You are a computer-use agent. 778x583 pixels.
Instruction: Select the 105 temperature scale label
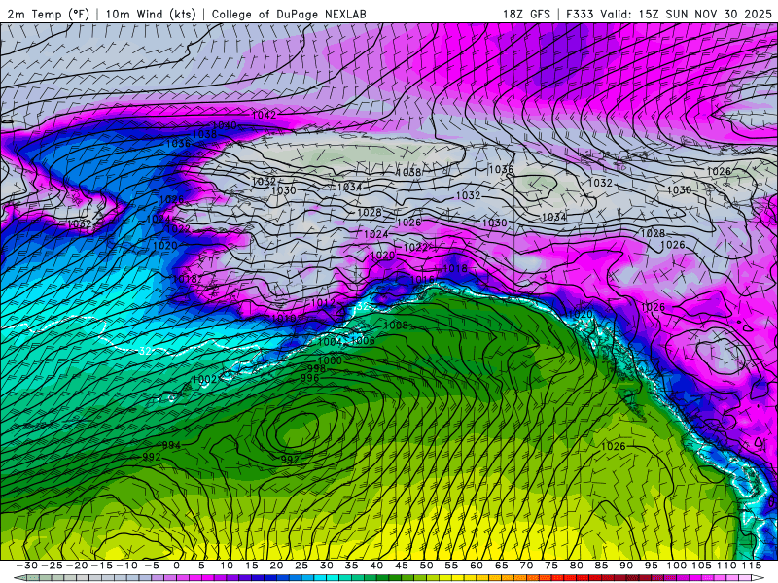tap(701, 566)
